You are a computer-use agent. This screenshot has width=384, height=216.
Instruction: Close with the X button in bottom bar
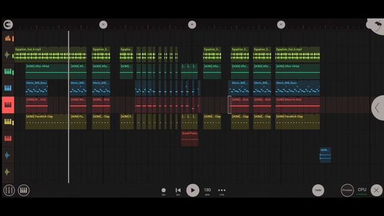coord(376,190)
